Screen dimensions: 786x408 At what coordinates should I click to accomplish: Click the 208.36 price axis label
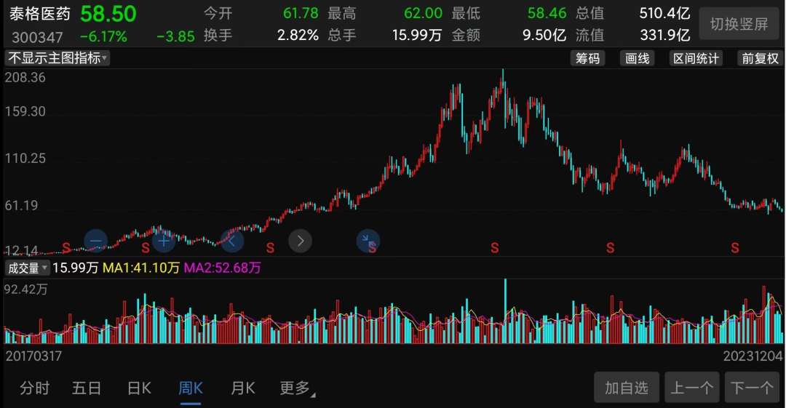(25, 78)
